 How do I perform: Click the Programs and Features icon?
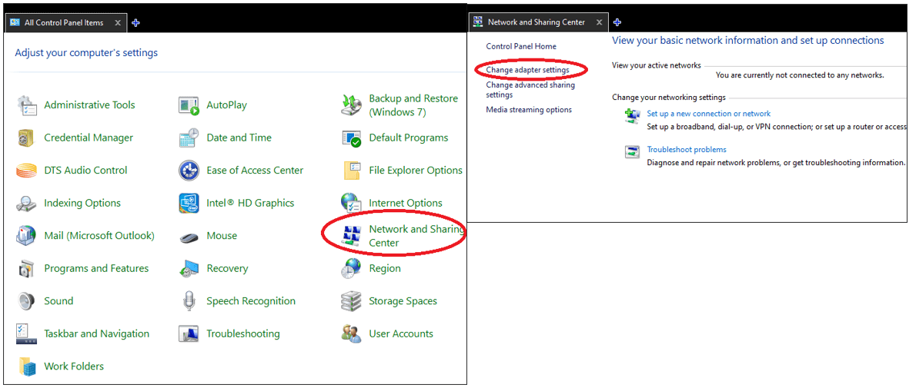28,268
